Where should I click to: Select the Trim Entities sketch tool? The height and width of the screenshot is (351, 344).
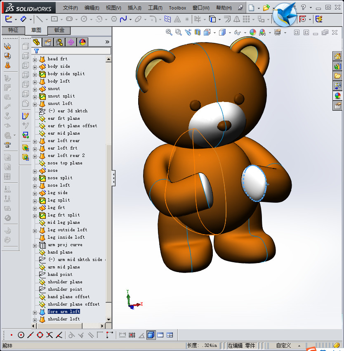click(x=198, y=19)
